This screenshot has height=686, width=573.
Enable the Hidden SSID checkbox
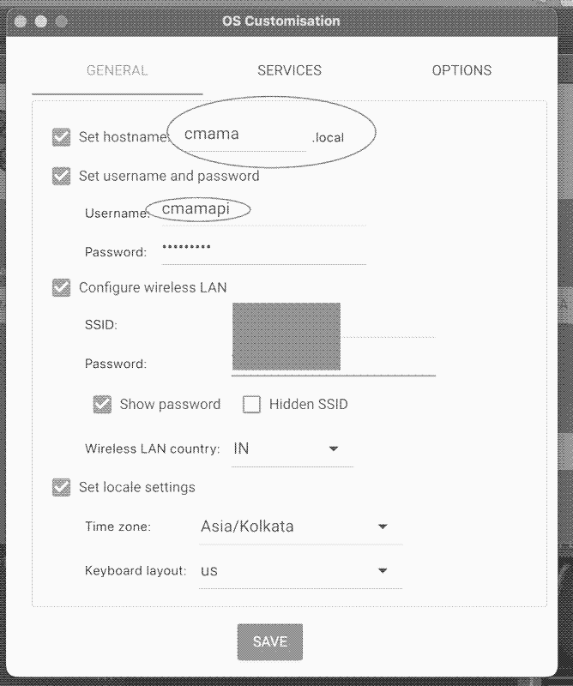[251, 404]
